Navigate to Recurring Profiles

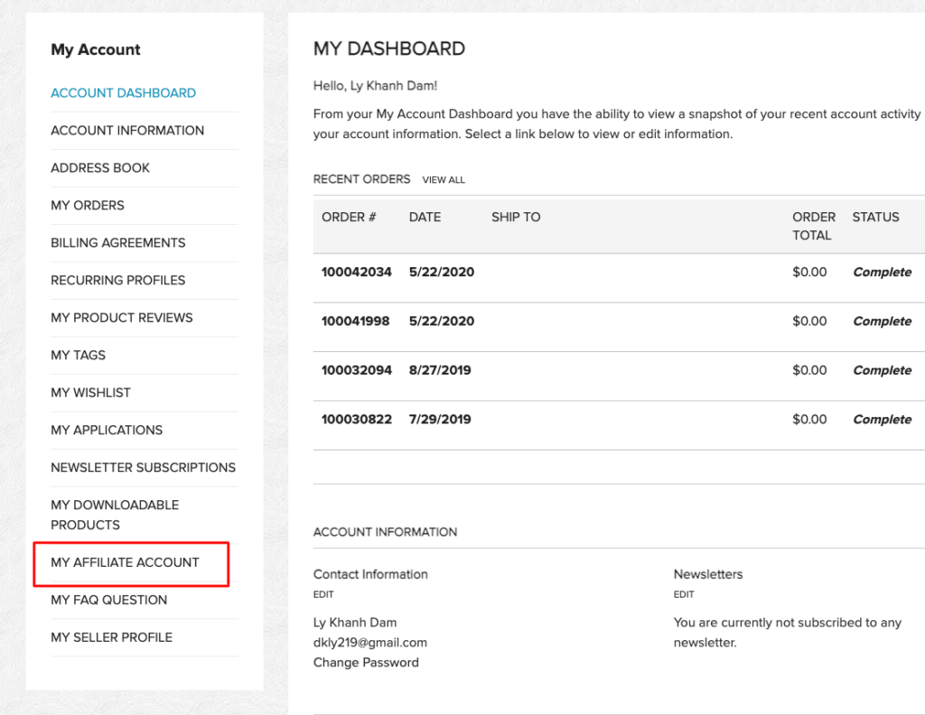click(117, 280)
